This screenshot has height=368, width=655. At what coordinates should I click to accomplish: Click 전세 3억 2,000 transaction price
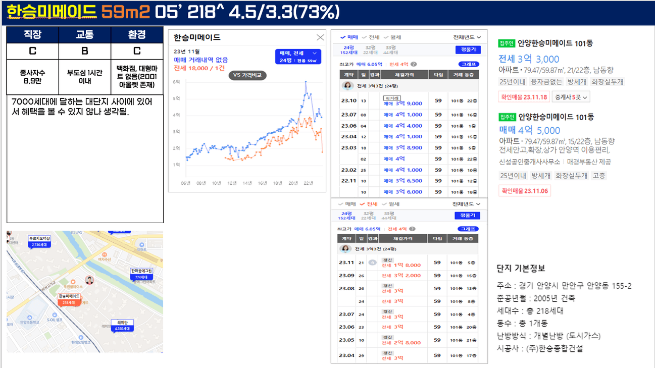[401, 276]
